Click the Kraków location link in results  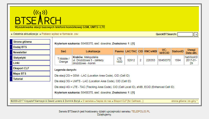click(x=78, y=57)
